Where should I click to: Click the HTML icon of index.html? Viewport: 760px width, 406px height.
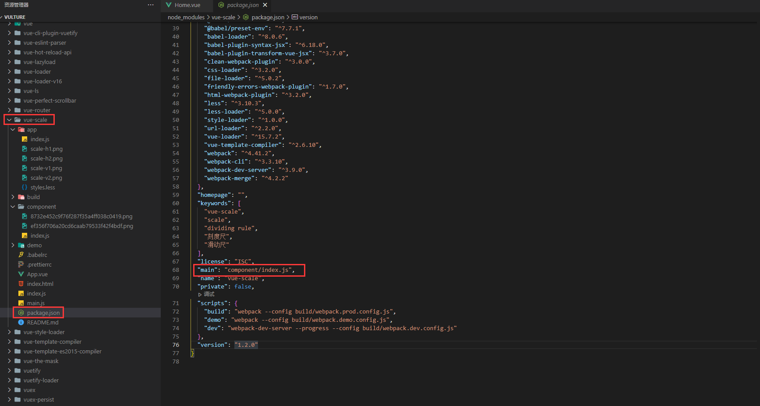[21, 284]
